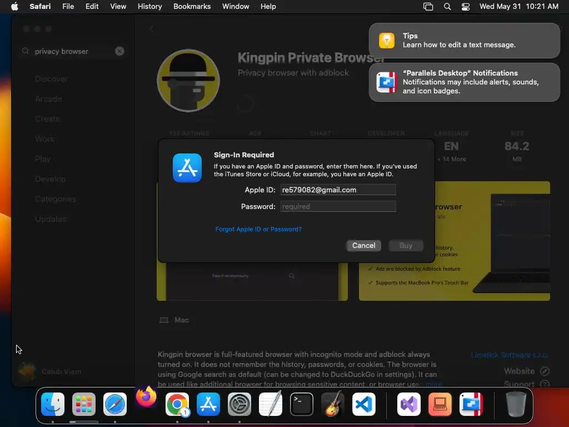This screenshot has height=427, width=569.
Task: Open Trash from the Dock
Action: [516, 404]
